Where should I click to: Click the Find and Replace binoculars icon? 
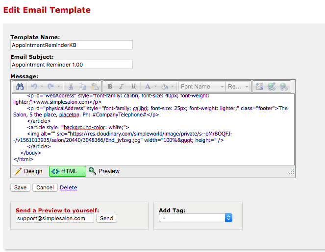[20, 87]
